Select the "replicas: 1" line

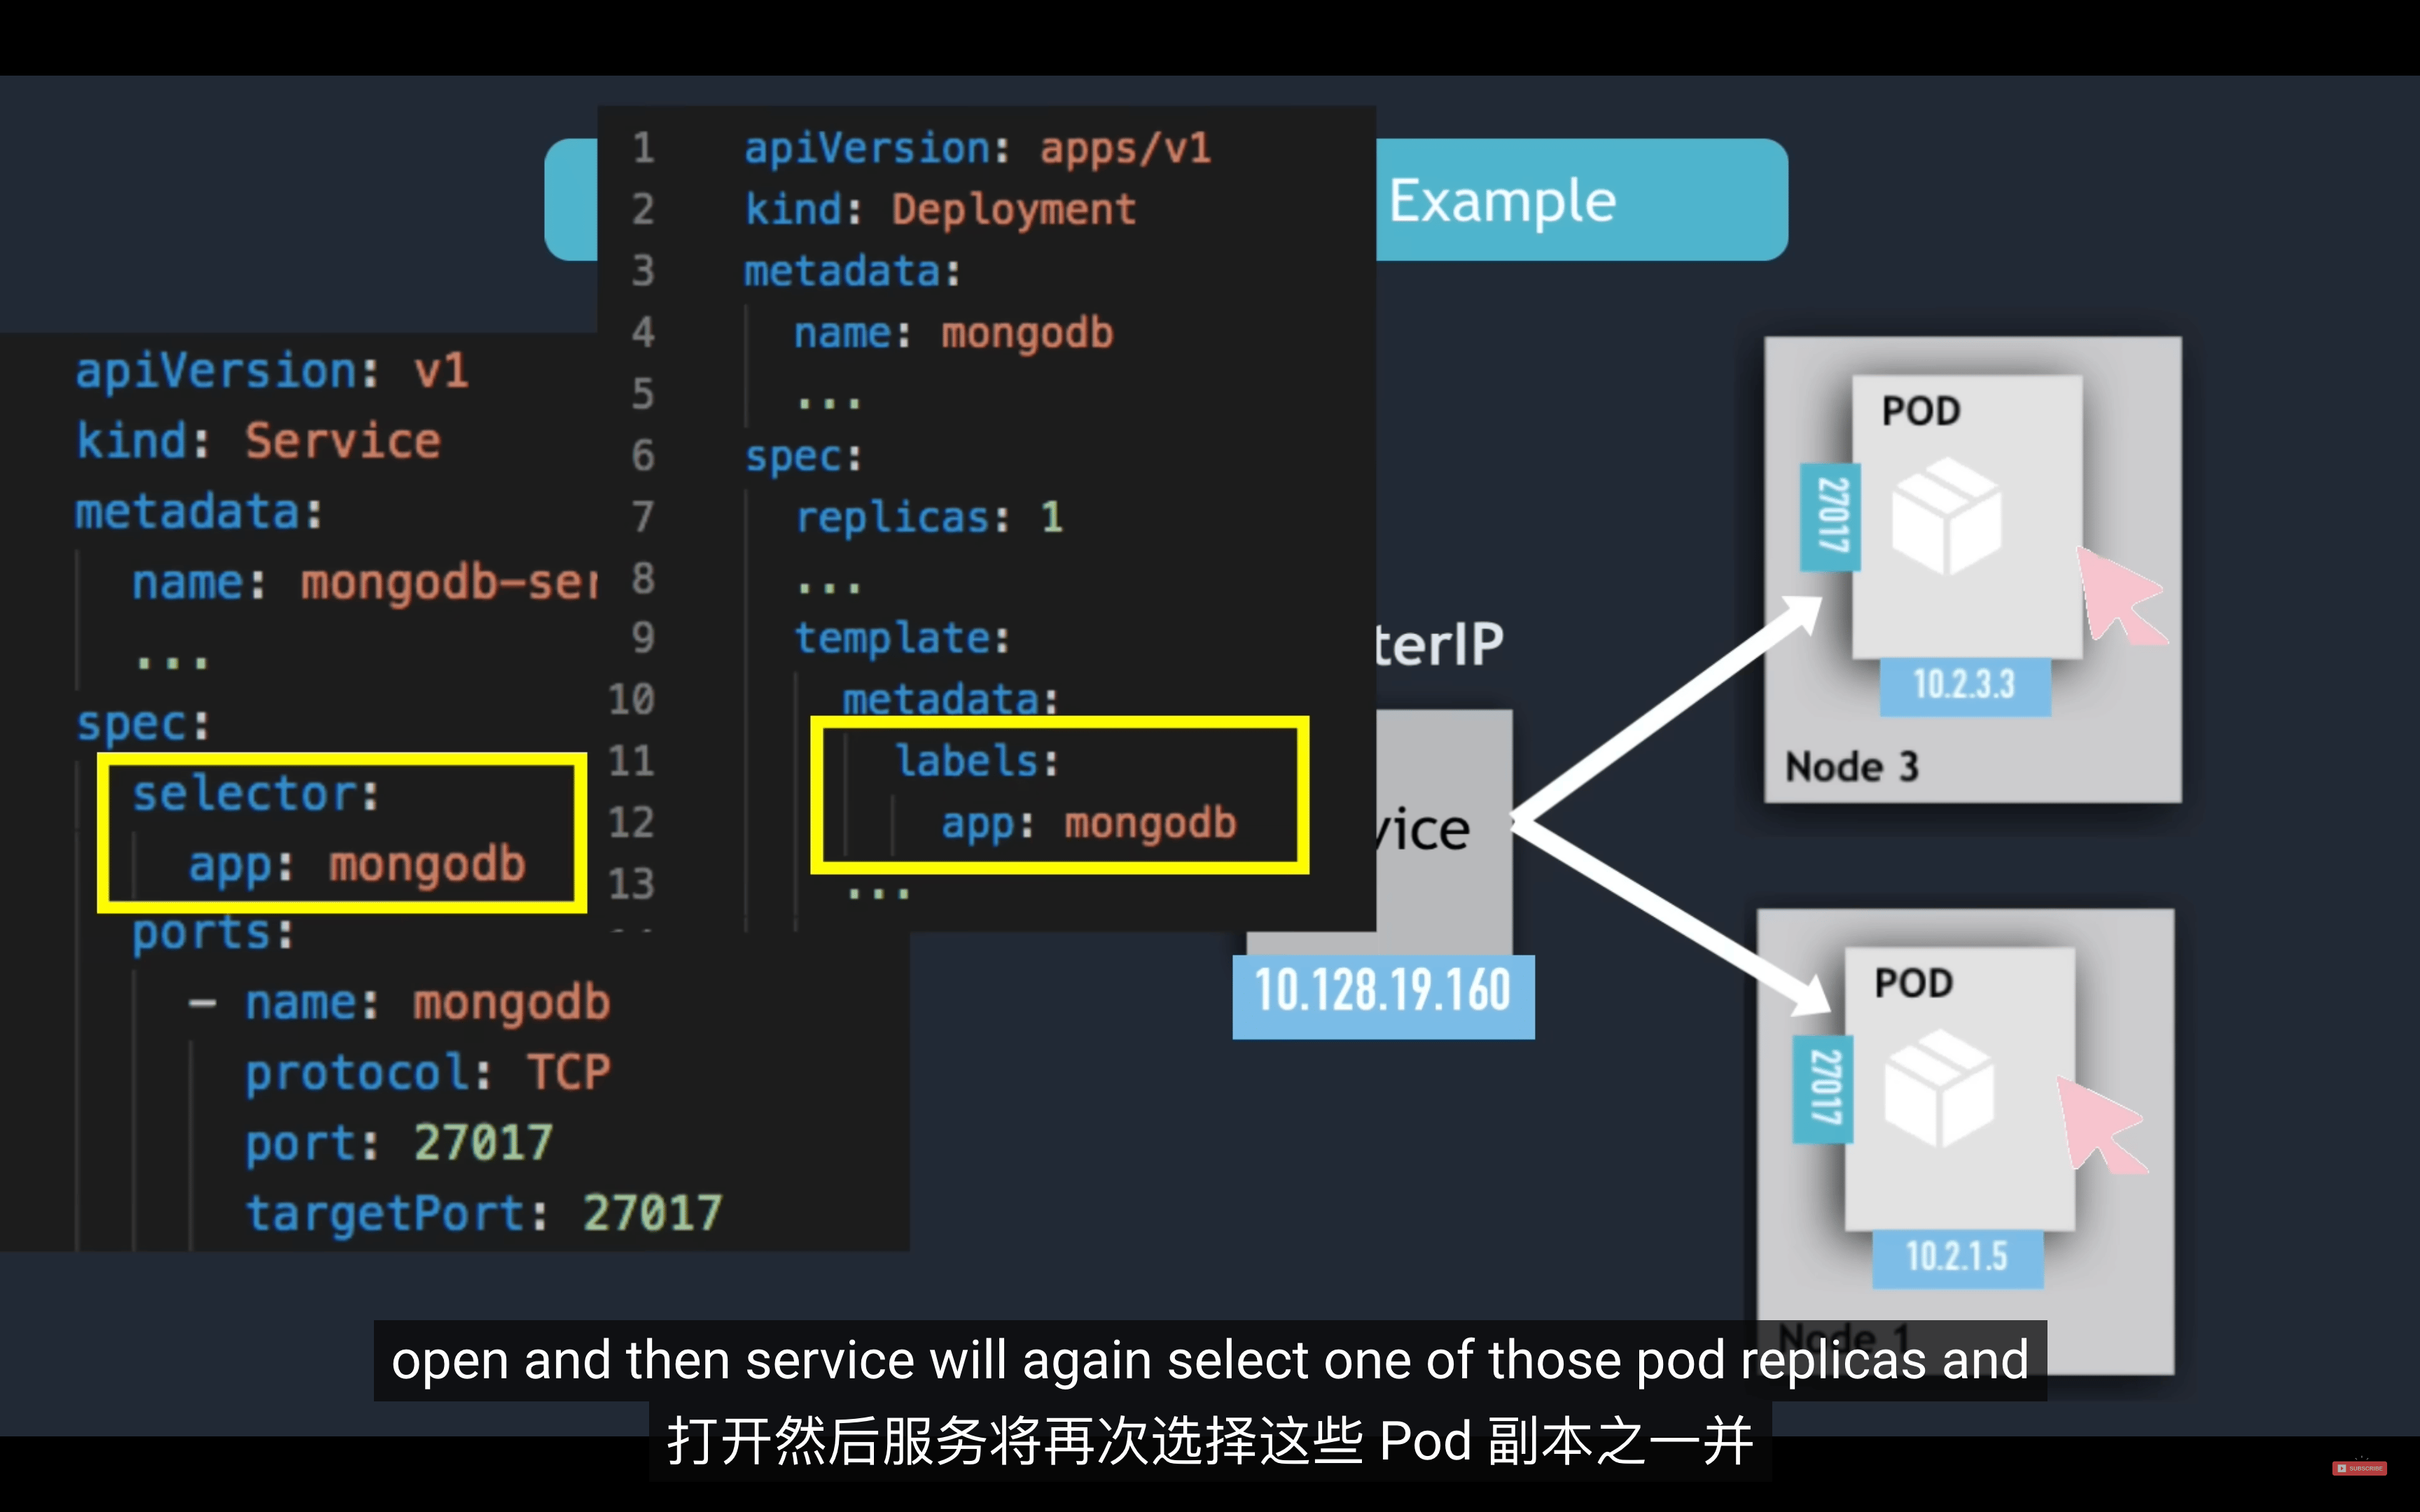pos(929,517)
